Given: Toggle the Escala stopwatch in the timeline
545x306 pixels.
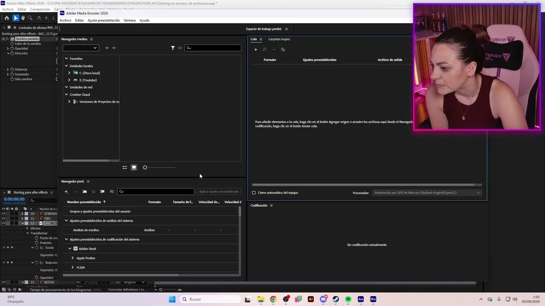Looking at the screenshot, I should [x=37, y=248].
